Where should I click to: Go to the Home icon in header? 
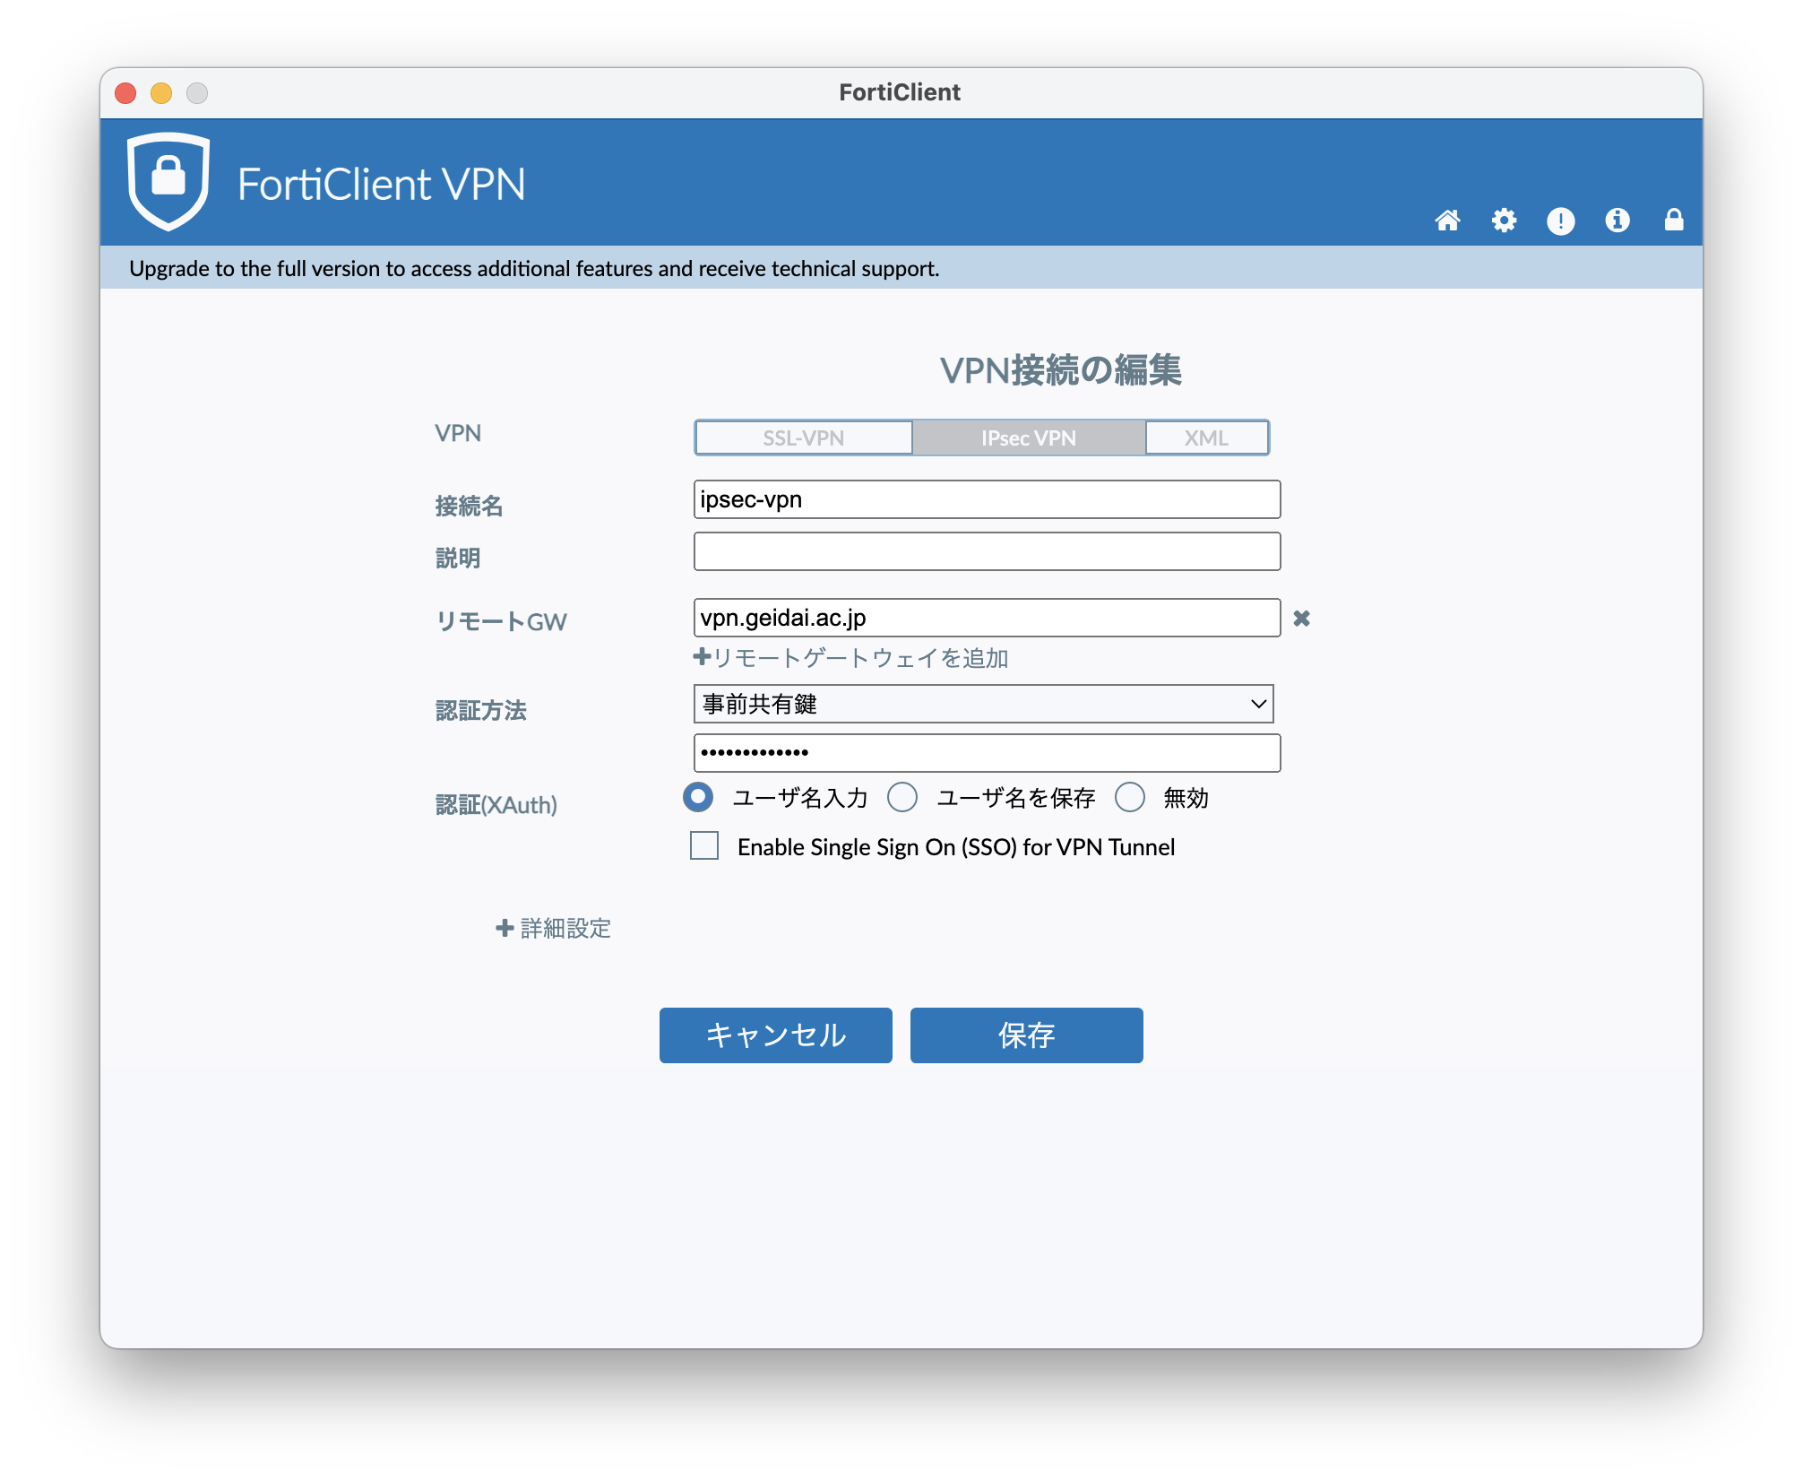(1447, 221)
